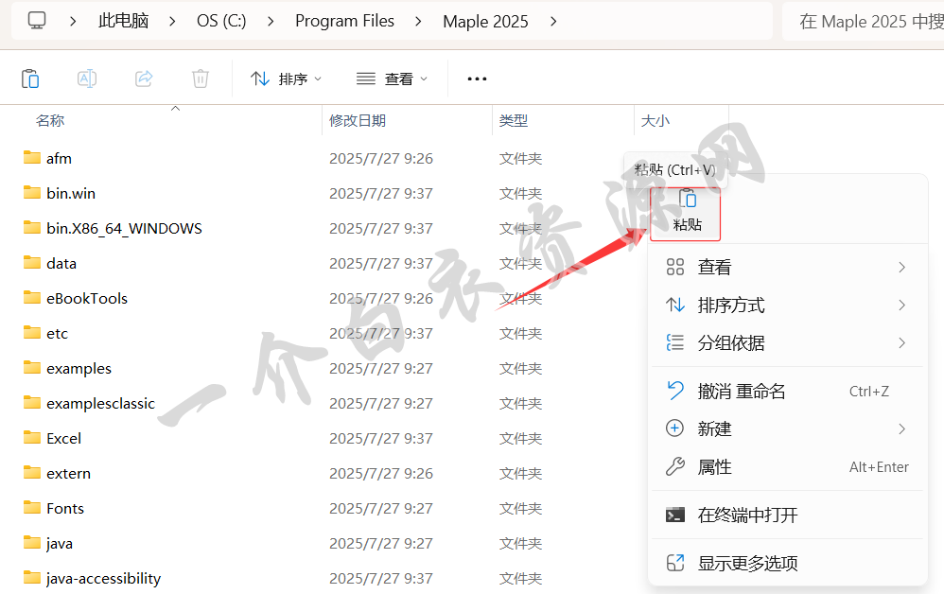
Task: Click the expand icon beside 显示更多选项
Action: [x=674, y=564]
